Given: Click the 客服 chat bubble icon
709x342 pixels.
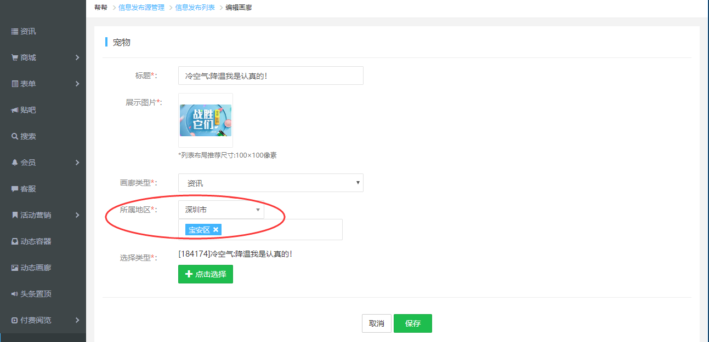Looking at the screenshot, I should pyautogui.click(x=15, y=189).
